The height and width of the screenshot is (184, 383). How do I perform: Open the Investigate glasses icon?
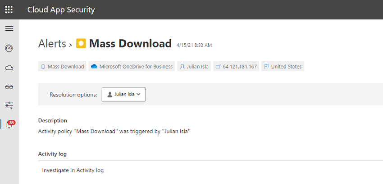(9, 87)
